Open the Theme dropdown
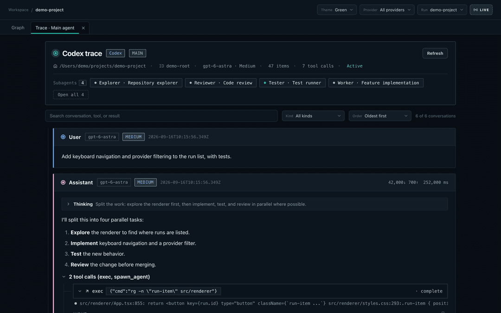 pos(337,10)
